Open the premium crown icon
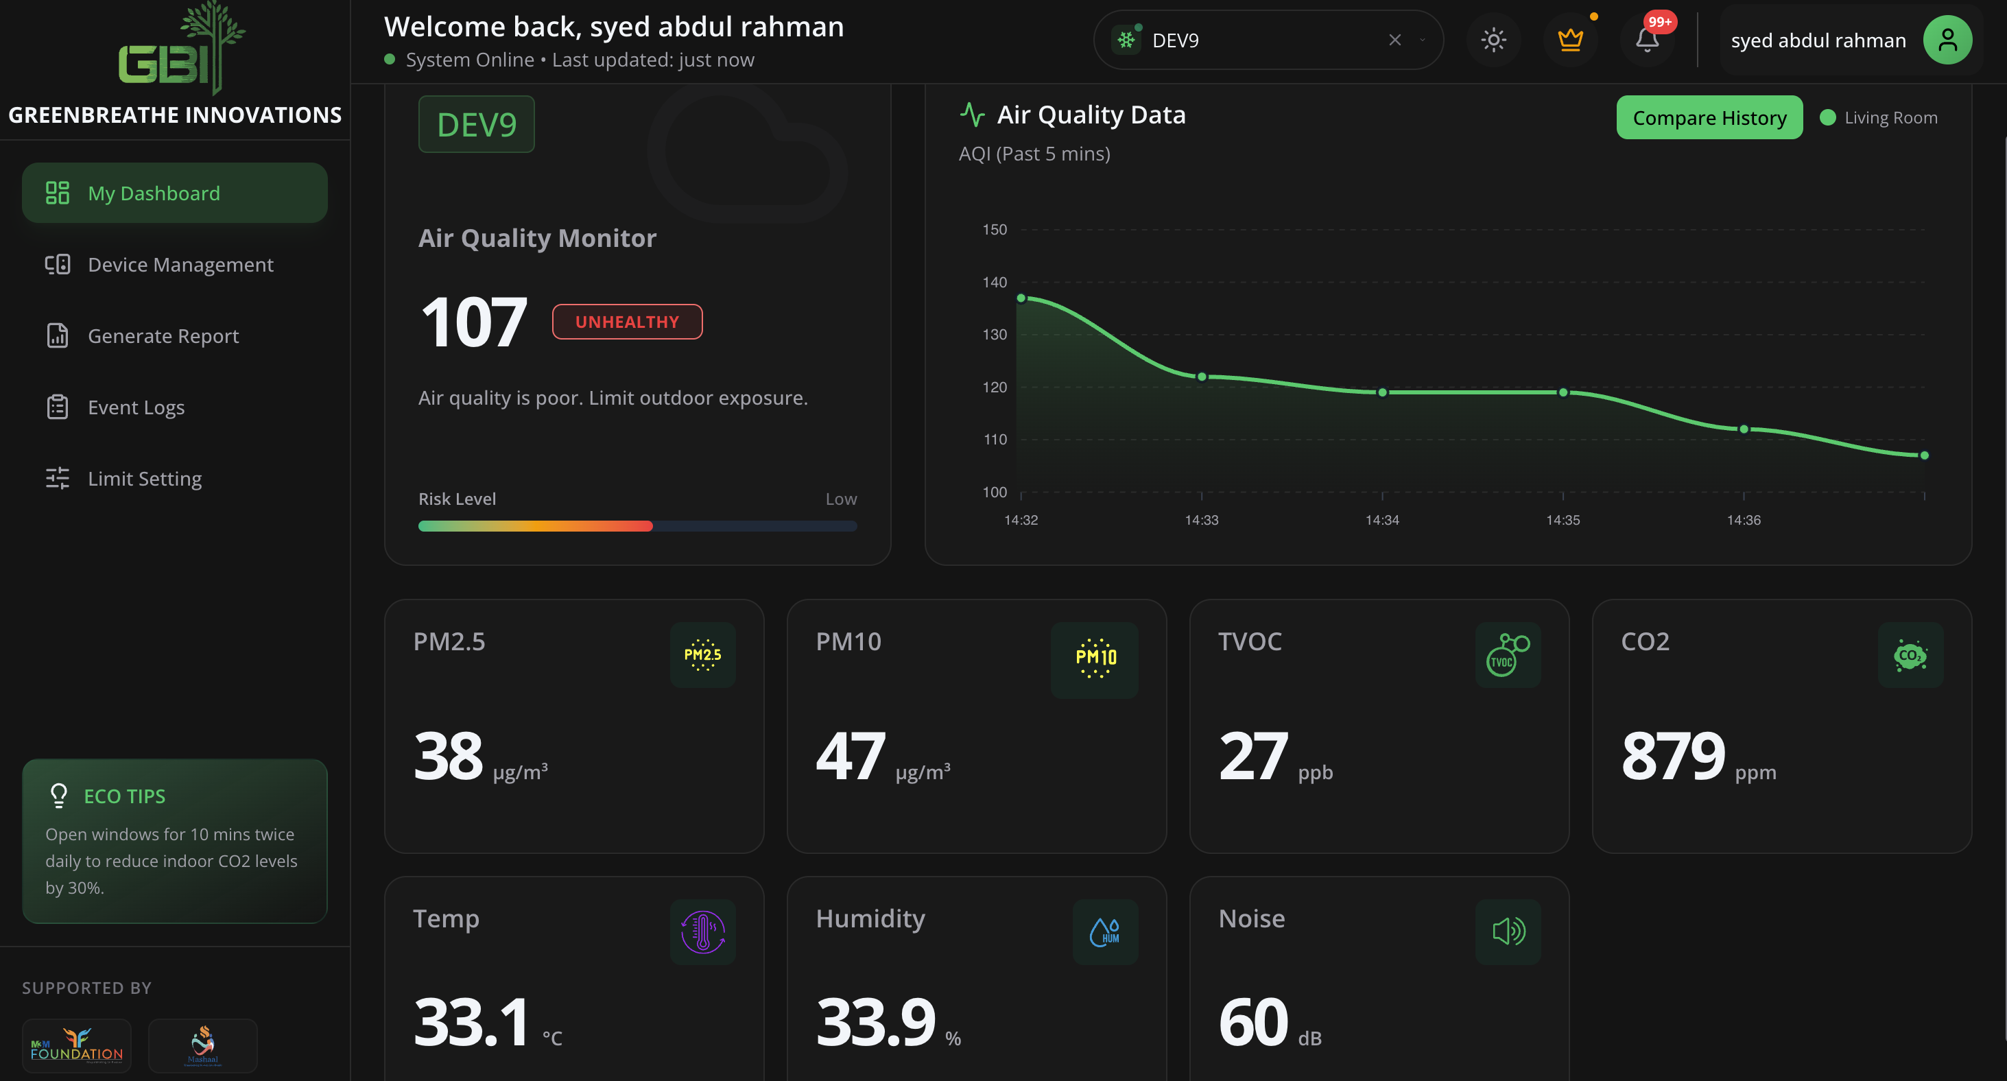Viewport: 2007px width, 1081px height. (1570, 40)
